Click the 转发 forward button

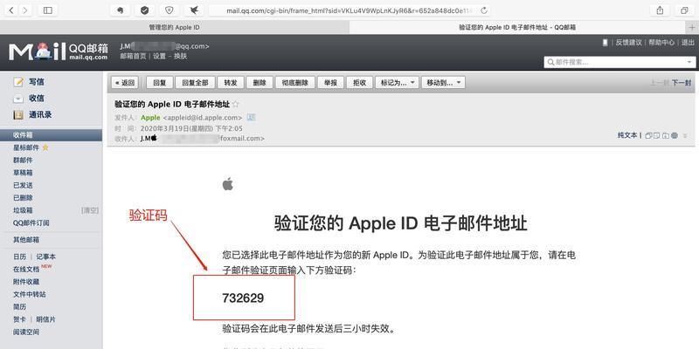[231, 82]
